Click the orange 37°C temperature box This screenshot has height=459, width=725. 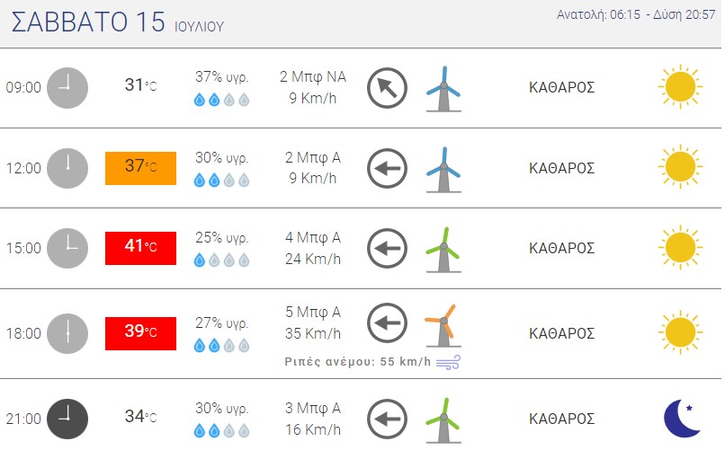coord(140,168)
